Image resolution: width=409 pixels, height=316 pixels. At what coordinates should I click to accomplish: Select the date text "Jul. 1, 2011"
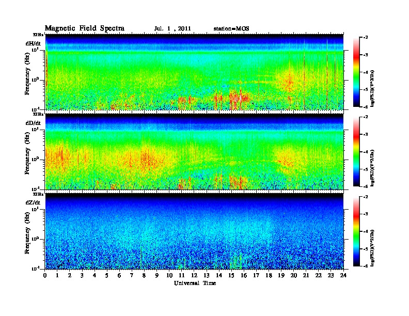(x=172, y=28)
